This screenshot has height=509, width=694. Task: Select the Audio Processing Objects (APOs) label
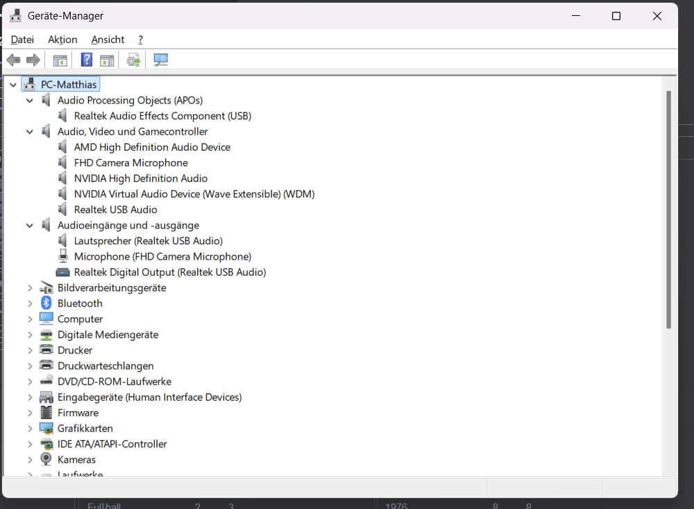130,101
